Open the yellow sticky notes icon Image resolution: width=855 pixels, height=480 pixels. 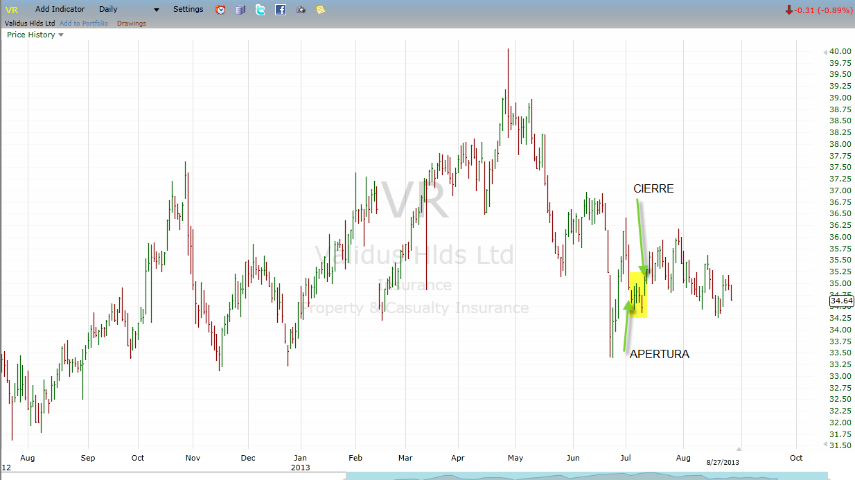(320, 10)
